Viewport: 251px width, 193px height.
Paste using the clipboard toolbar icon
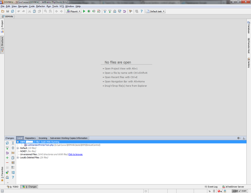[40, 11]
